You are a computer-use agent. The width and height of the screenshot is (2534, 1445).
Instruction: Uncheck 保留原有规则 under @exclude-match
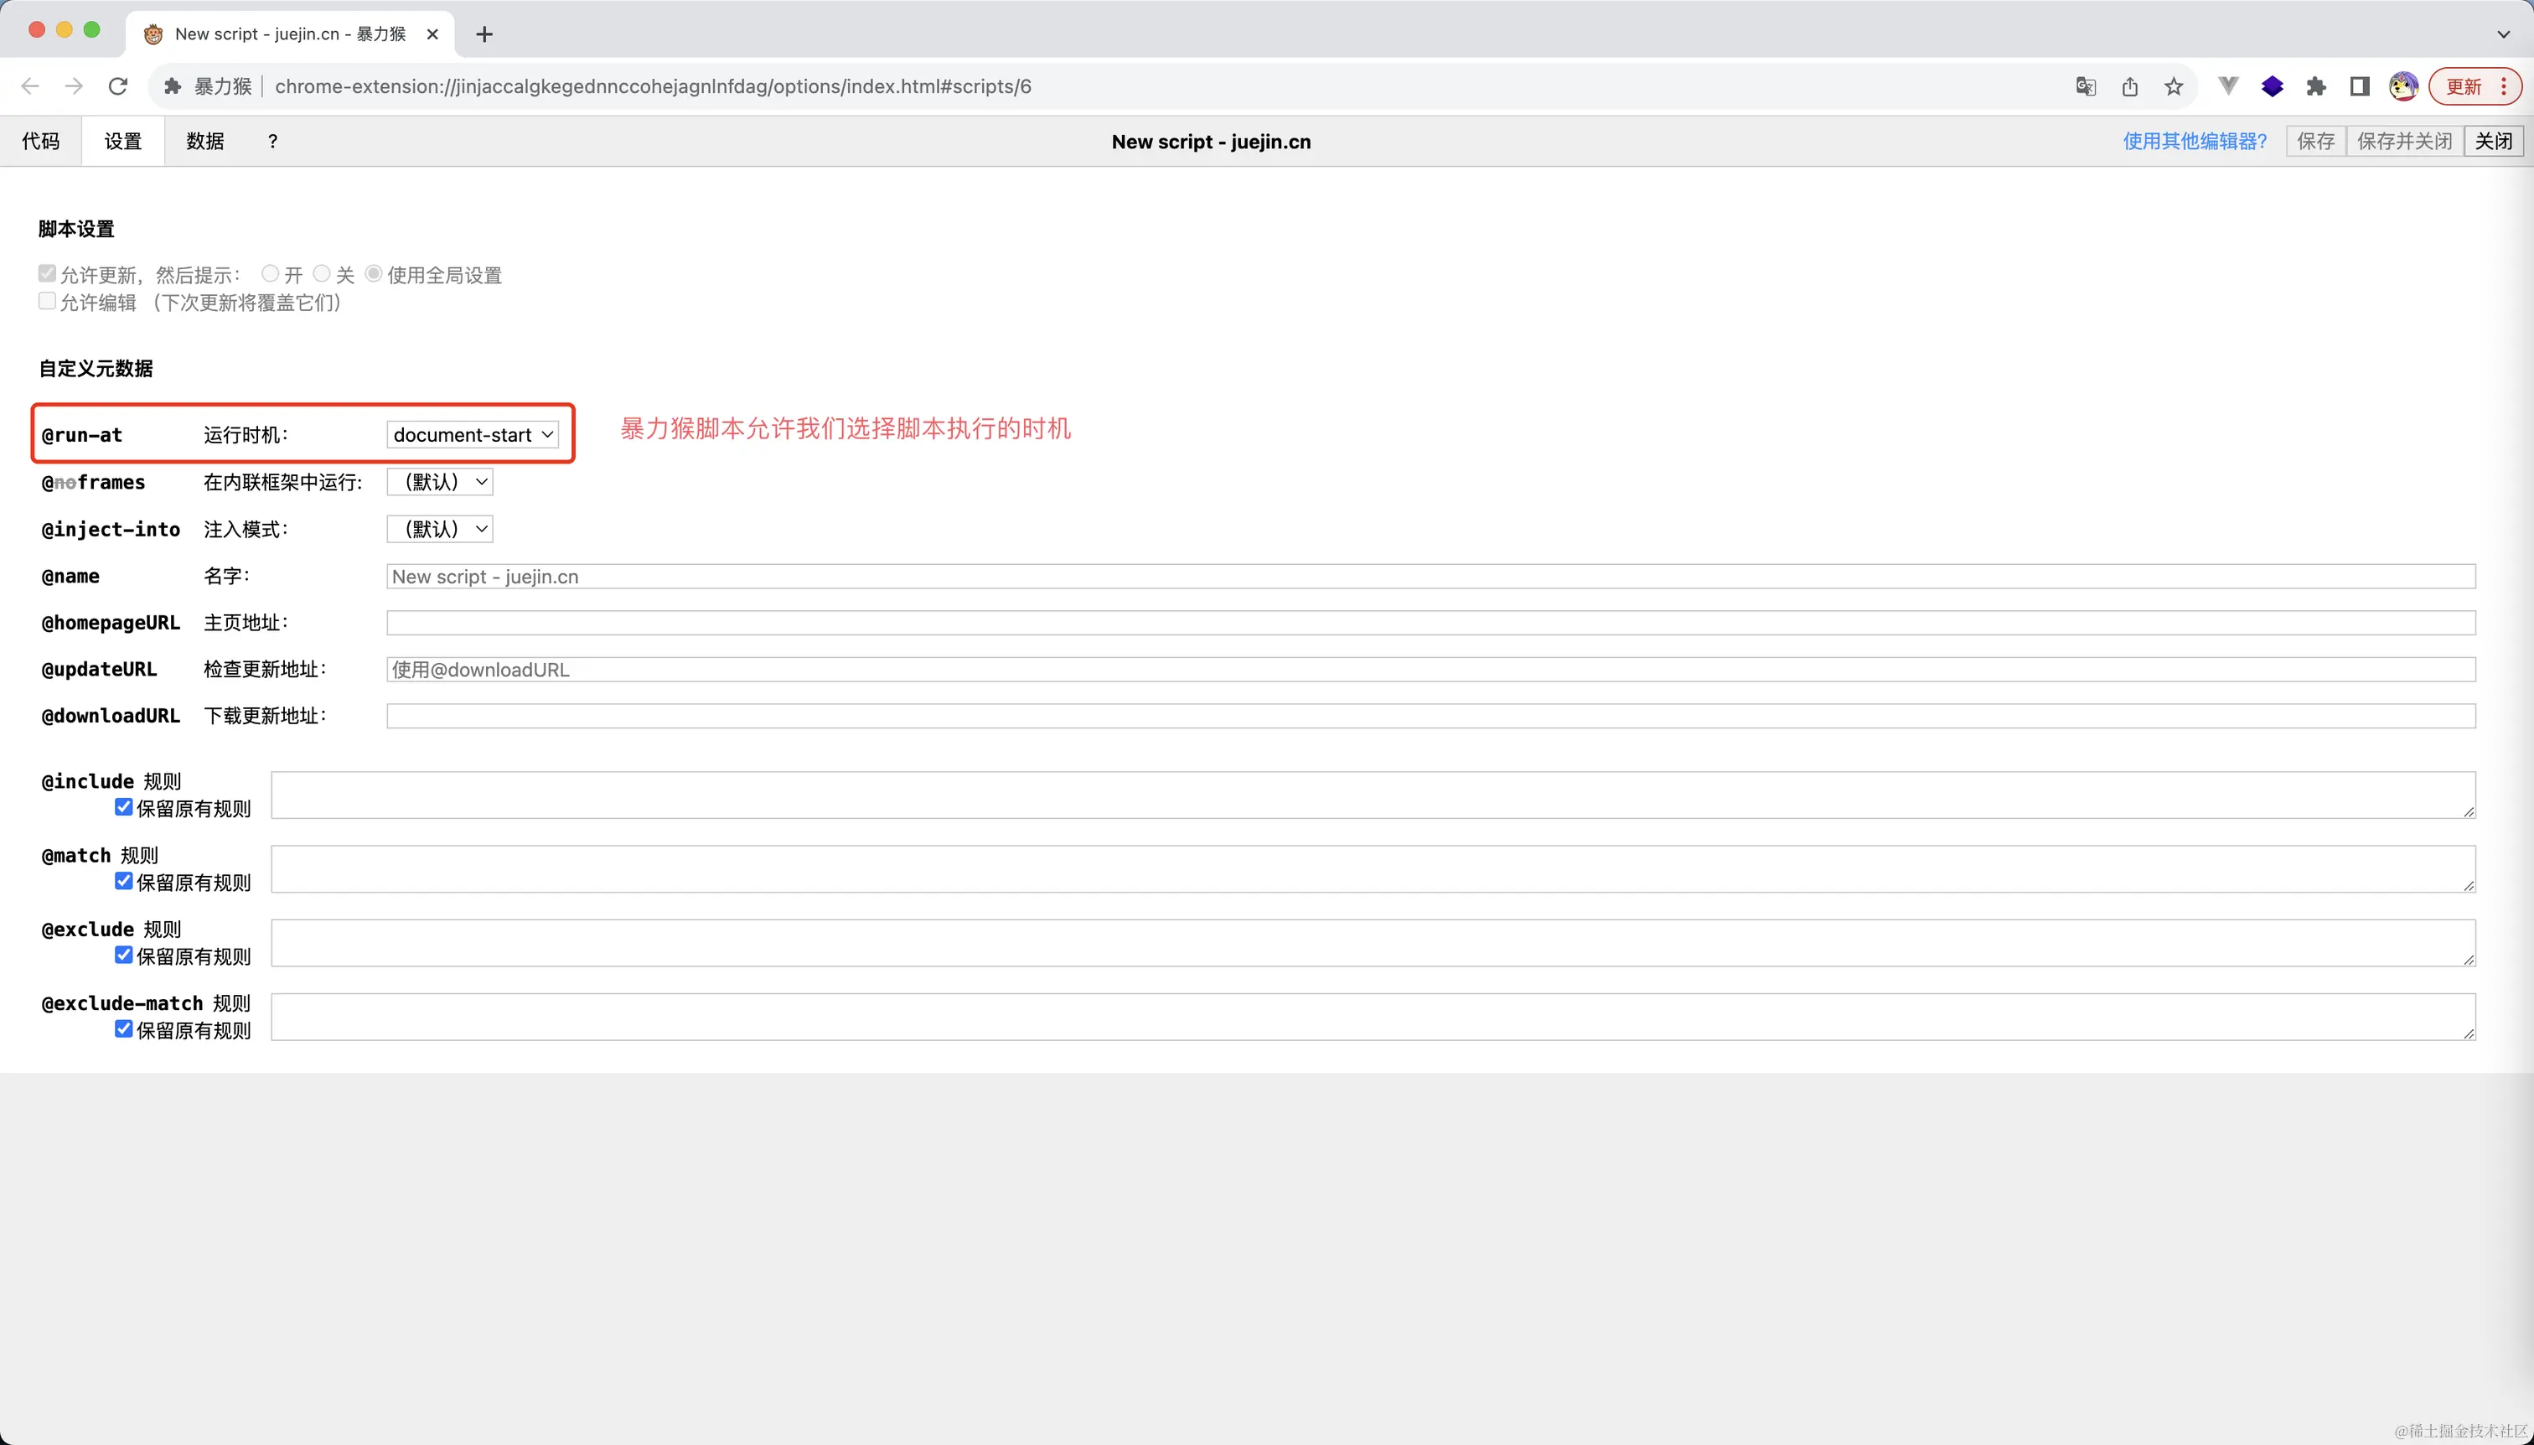pos(124,1029)
